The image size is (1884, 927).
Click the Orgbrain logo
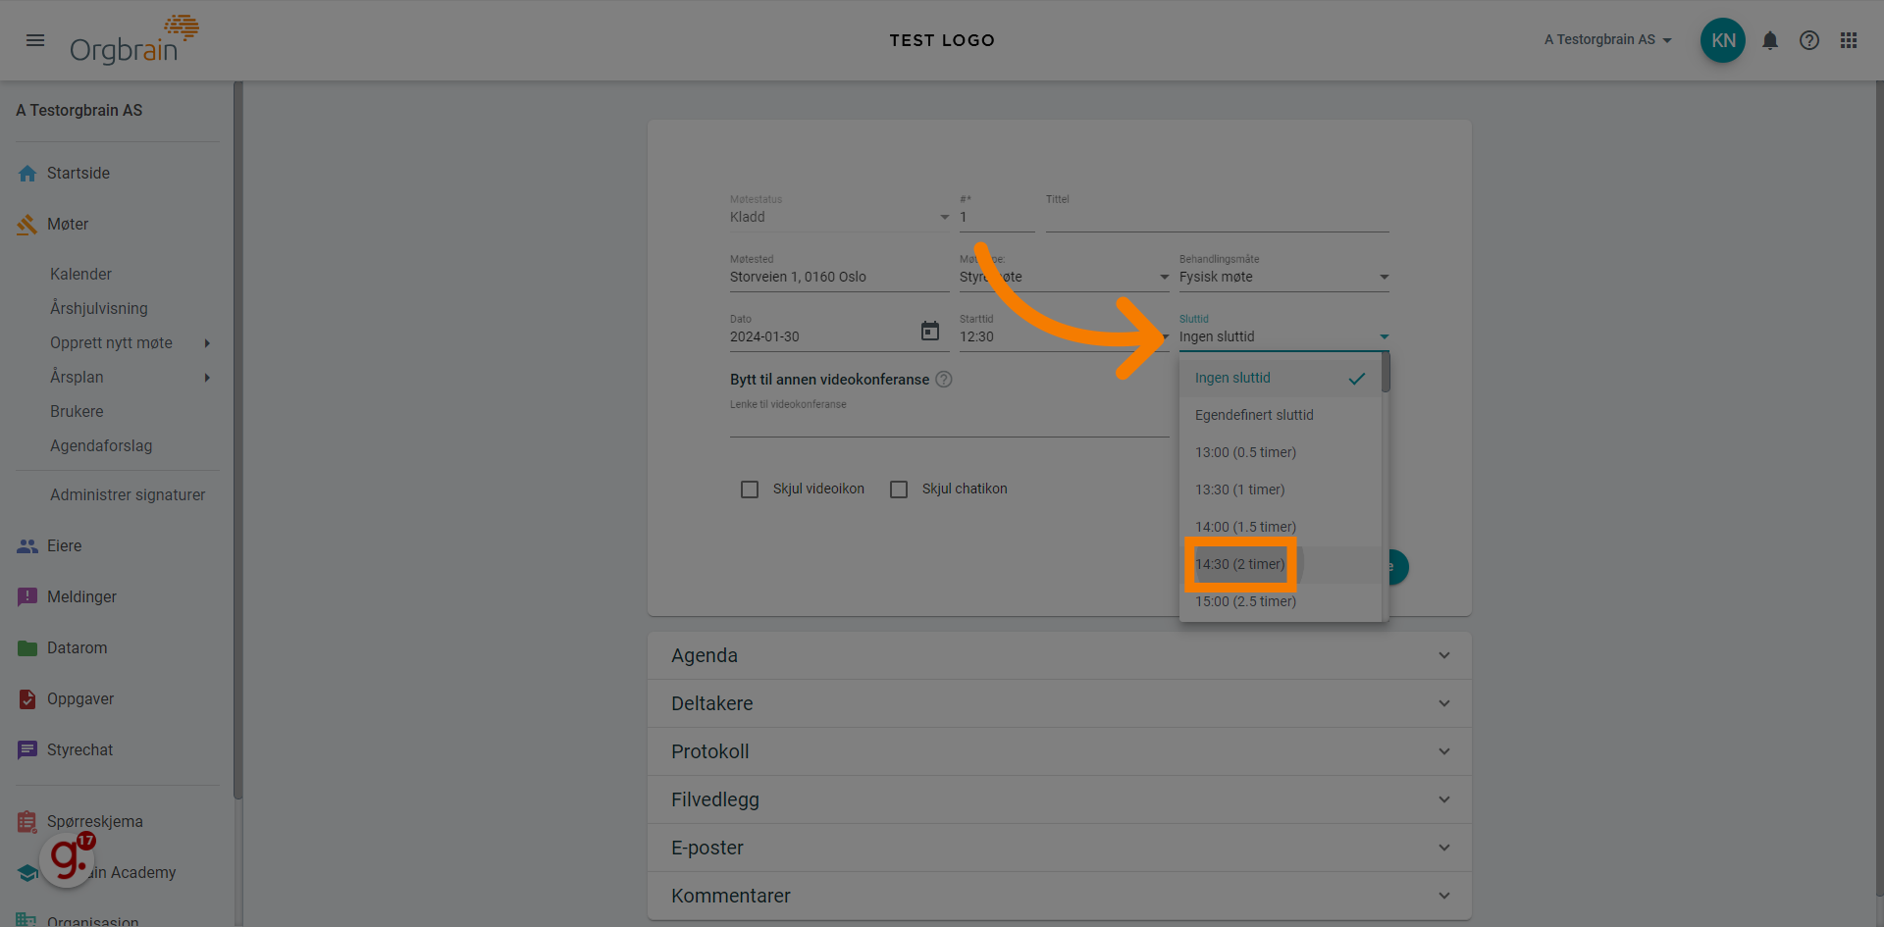[x=134, y=39]
